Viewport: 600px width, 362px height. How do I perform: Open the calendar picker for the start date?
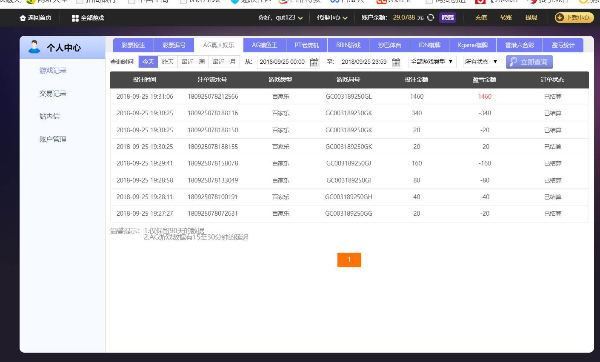coord(314,62)
